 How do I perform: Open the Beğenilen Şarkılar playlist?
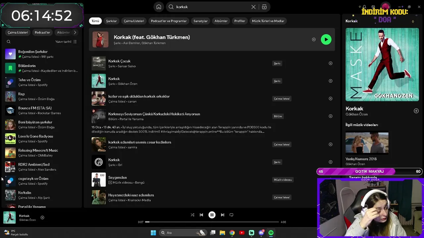coord(41,54)
